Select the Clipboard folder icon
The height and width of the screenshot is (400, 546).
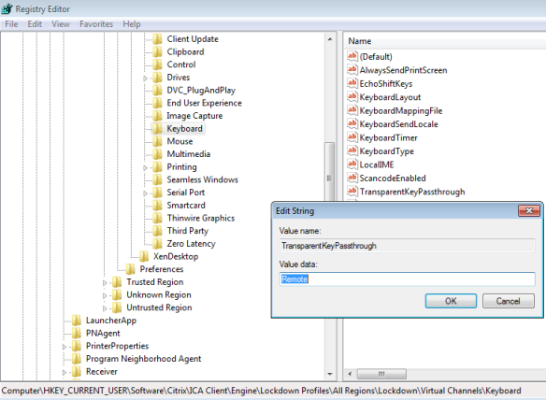157,52
